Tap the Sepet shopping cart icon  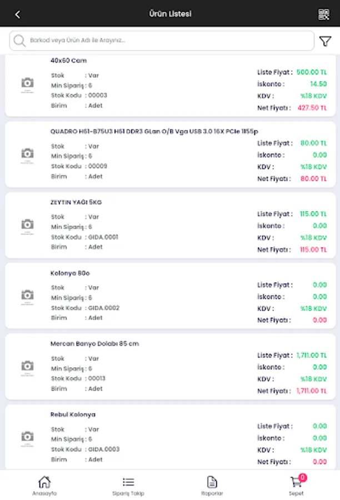pos(296,482)
